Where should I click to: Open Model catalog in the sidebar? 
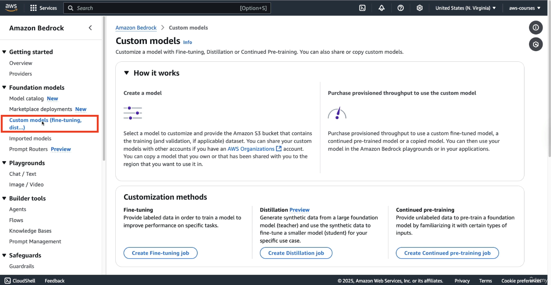tap(27, 99)
